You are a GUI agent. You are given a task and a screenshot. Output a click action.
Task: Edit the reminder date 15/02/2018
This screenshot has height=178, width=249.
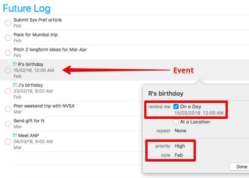click(187, 113)
